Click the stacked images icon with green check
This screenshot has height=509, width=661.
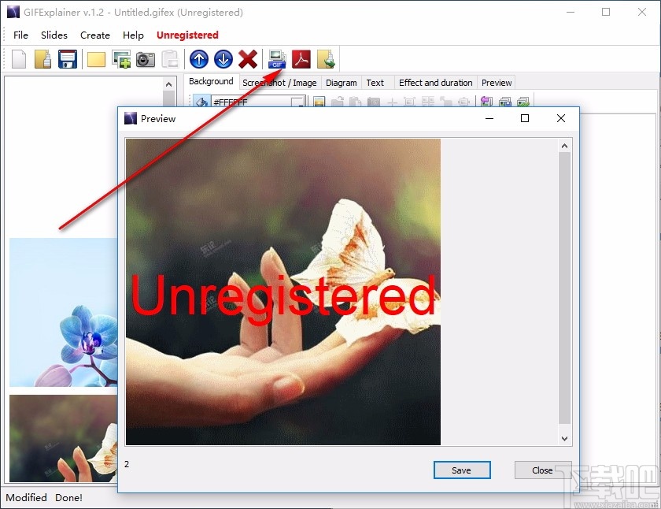523,102
